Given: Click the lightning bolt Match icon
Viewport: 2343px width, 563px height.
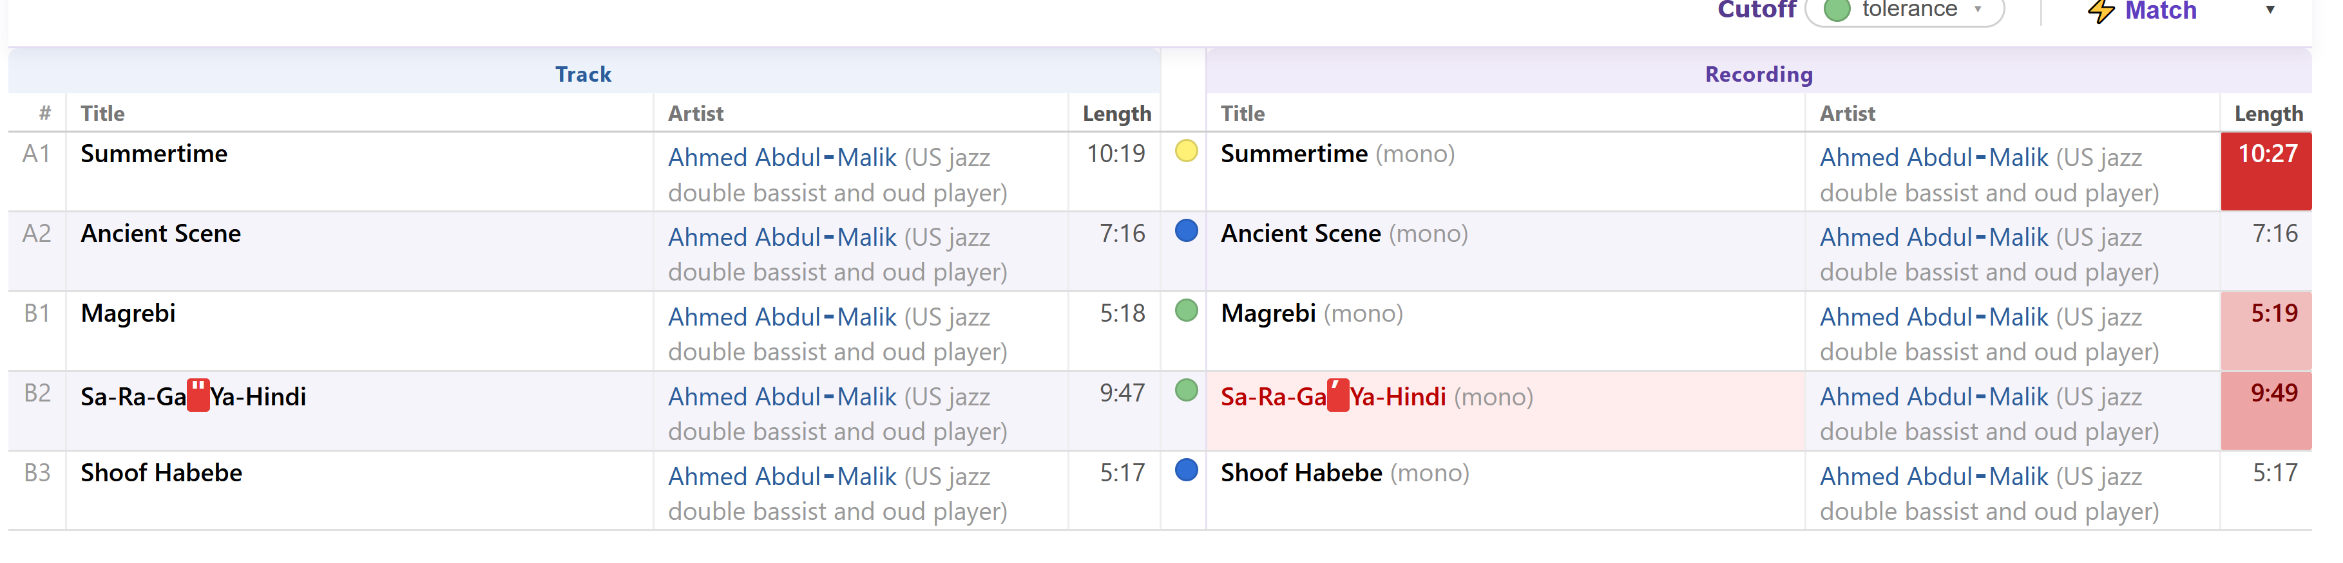Looking at the screenshot, I should click(2101, 11).
